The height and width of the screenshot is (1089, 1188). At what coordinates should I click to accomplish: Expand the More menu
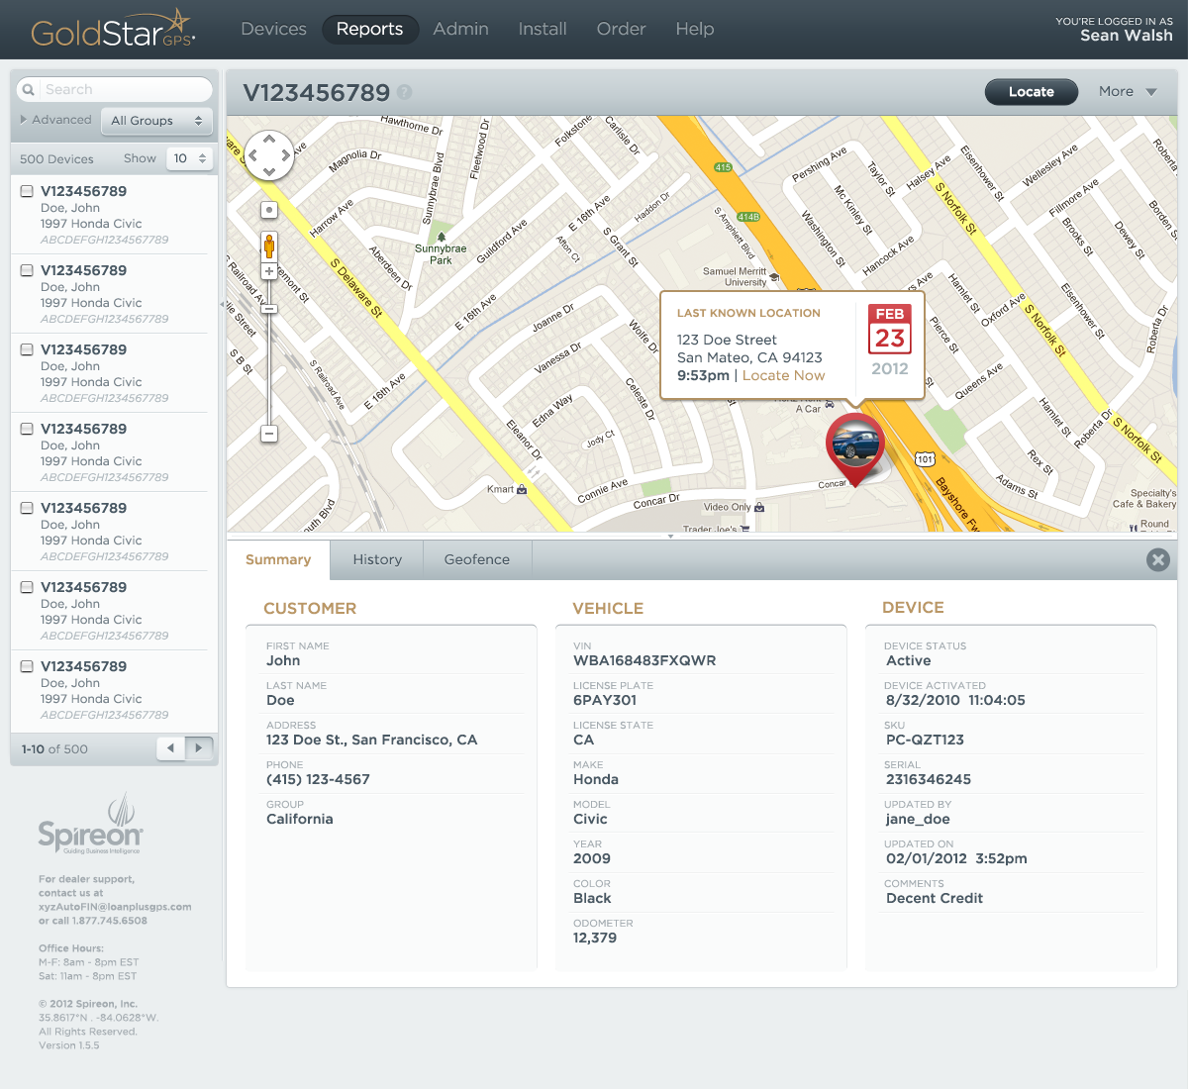[1128, 92]
